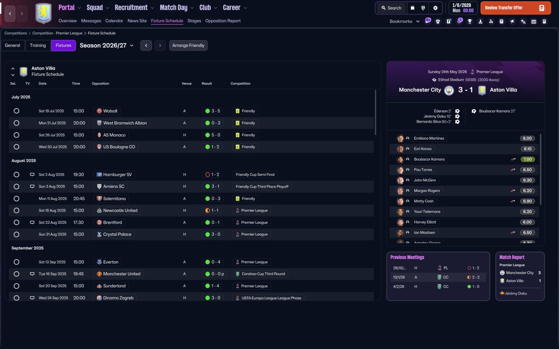
Task: Click the Match Report card
Action: pyautogui.click(x=520, y=276)
